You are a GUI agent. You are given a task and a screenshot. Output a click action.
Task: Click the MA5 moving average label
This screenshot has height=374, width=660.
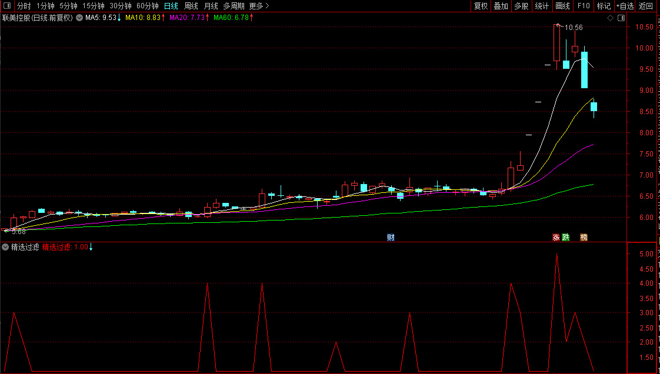[102, 18]
